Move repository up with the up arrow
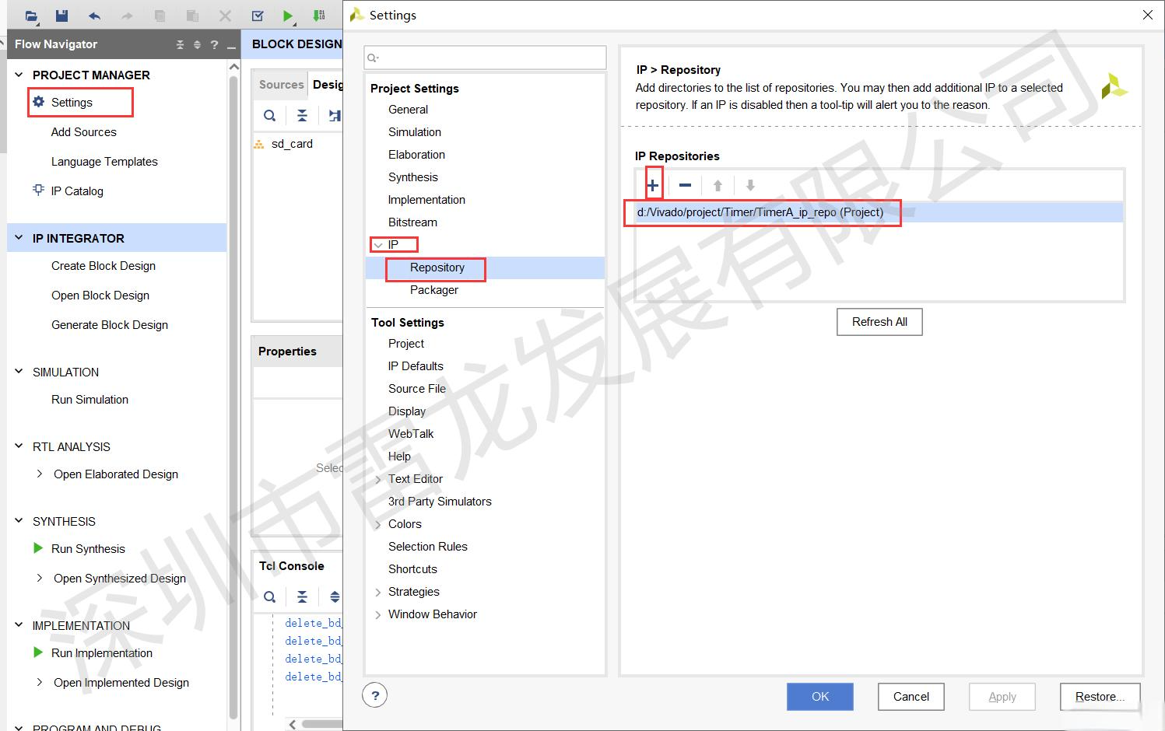This screenshot has height=731, width=1165. 718,185
